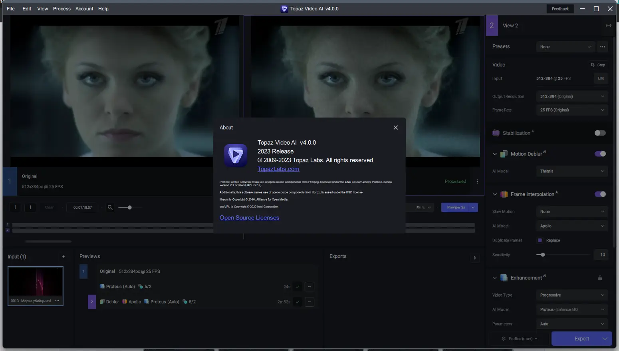Open Presets more options menu
The width and height of the screenshot is (619, 351).
[603, 47]
